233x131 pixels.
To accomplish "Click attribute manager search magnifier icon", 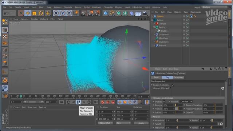I will pyautogui.click(x=215, y=69).
